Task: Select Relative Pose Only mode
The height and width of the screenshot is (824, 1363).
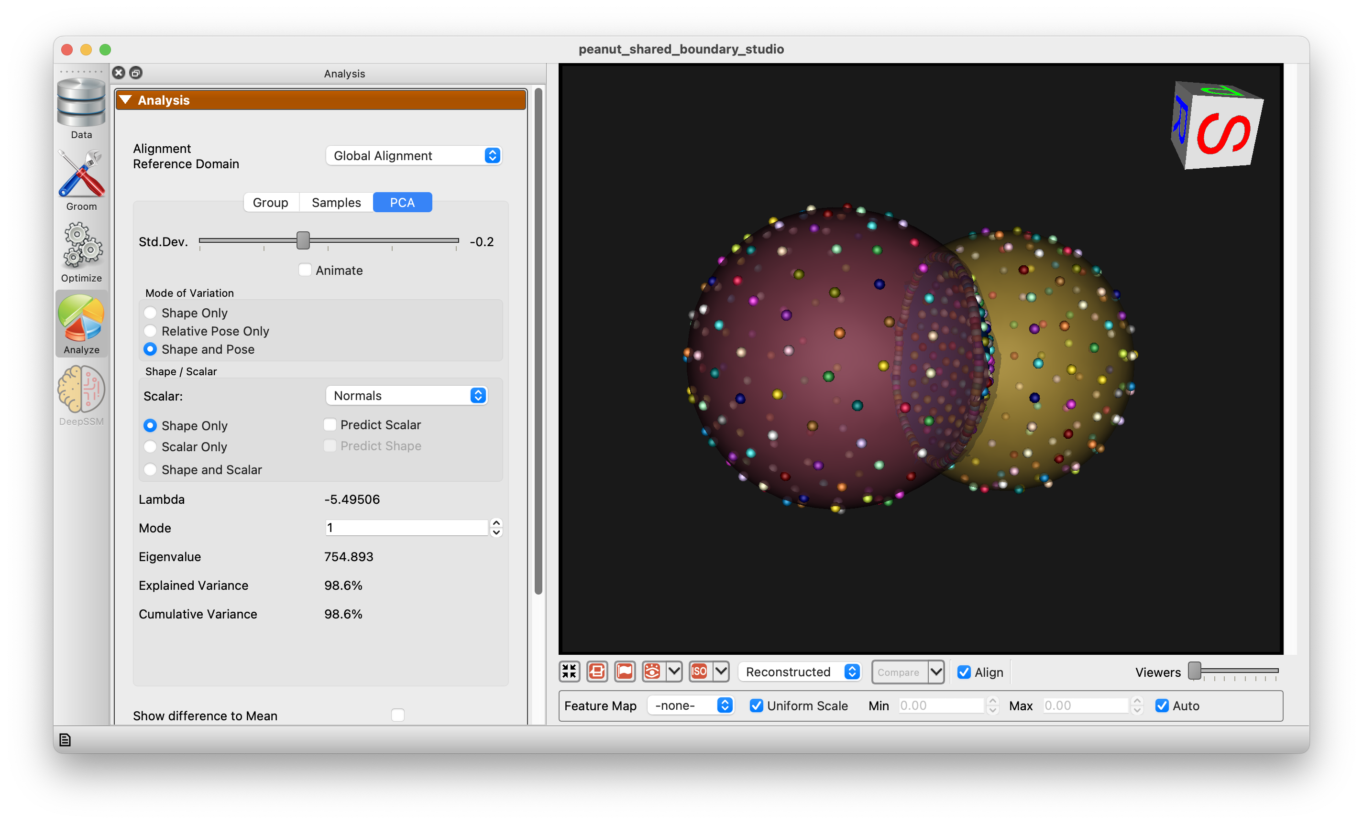Action: click(x=150, y=330)
